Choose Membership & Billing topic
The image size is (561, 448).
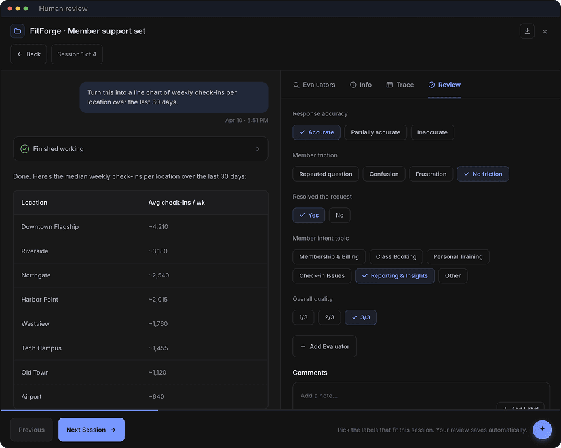pyautogui.click(x=329, y=256)
